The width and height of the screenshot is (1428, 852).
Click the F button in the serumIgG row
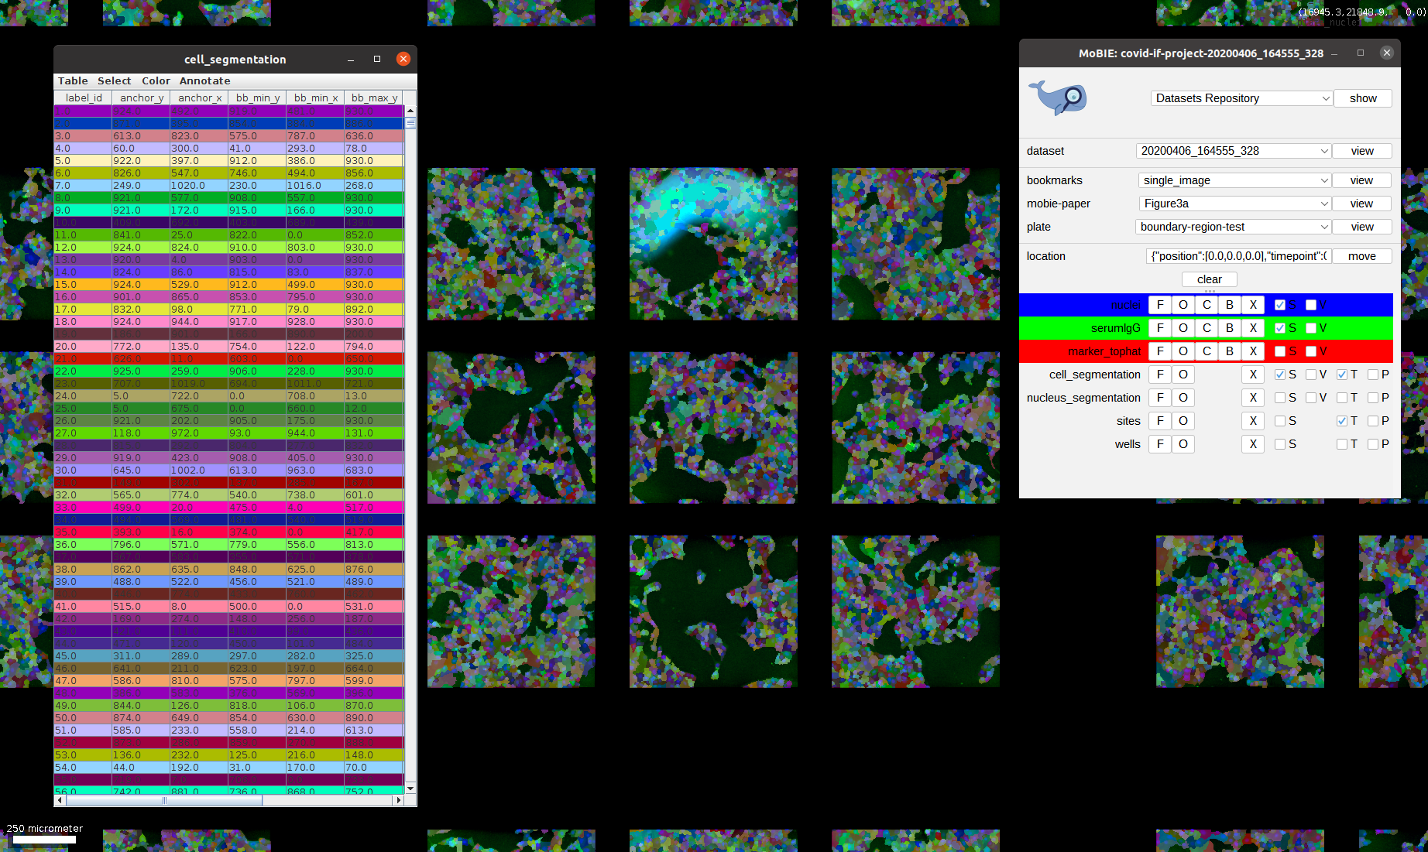[x=1159, y=328]
